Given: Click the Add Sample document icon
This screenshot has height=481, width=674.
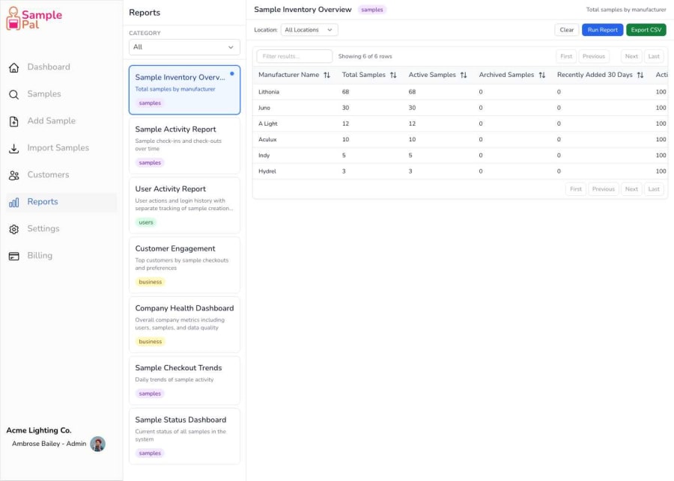Looking at the screenshot, I should 13,120.
